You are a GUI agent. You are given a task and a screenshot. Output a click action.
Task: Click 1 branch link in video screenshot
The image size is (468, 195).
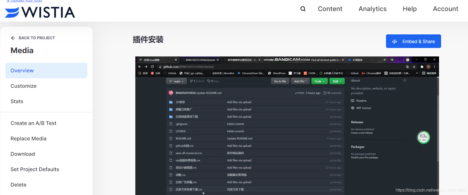coord(197,81)
